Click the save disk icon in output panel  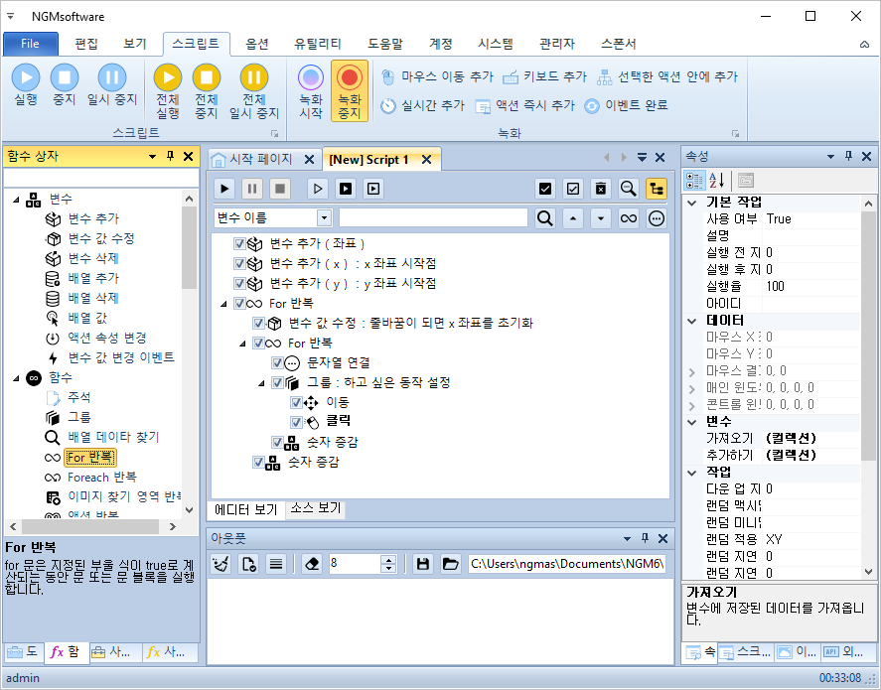[x=423, y=564]
